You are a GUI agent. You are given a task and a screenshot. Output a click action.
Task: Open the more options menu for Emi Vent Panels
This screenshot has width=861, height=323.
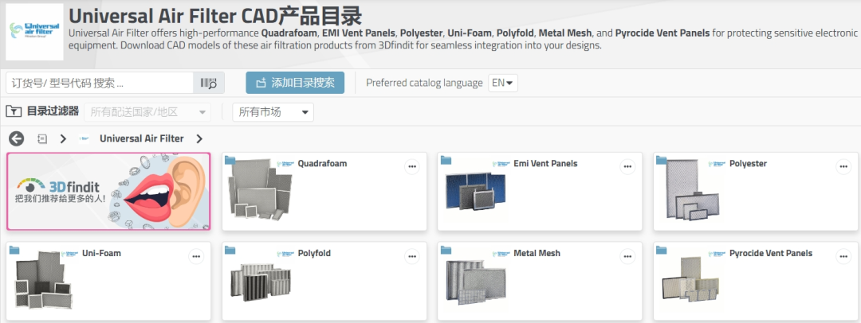click(x=627, y=167)
